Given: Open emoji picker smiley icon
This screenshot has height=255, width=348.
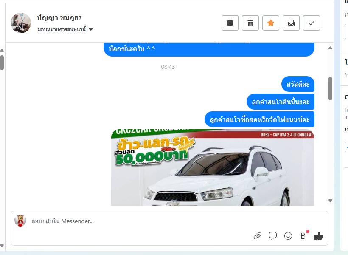Looking at the screenshot, I should point(288,236).
